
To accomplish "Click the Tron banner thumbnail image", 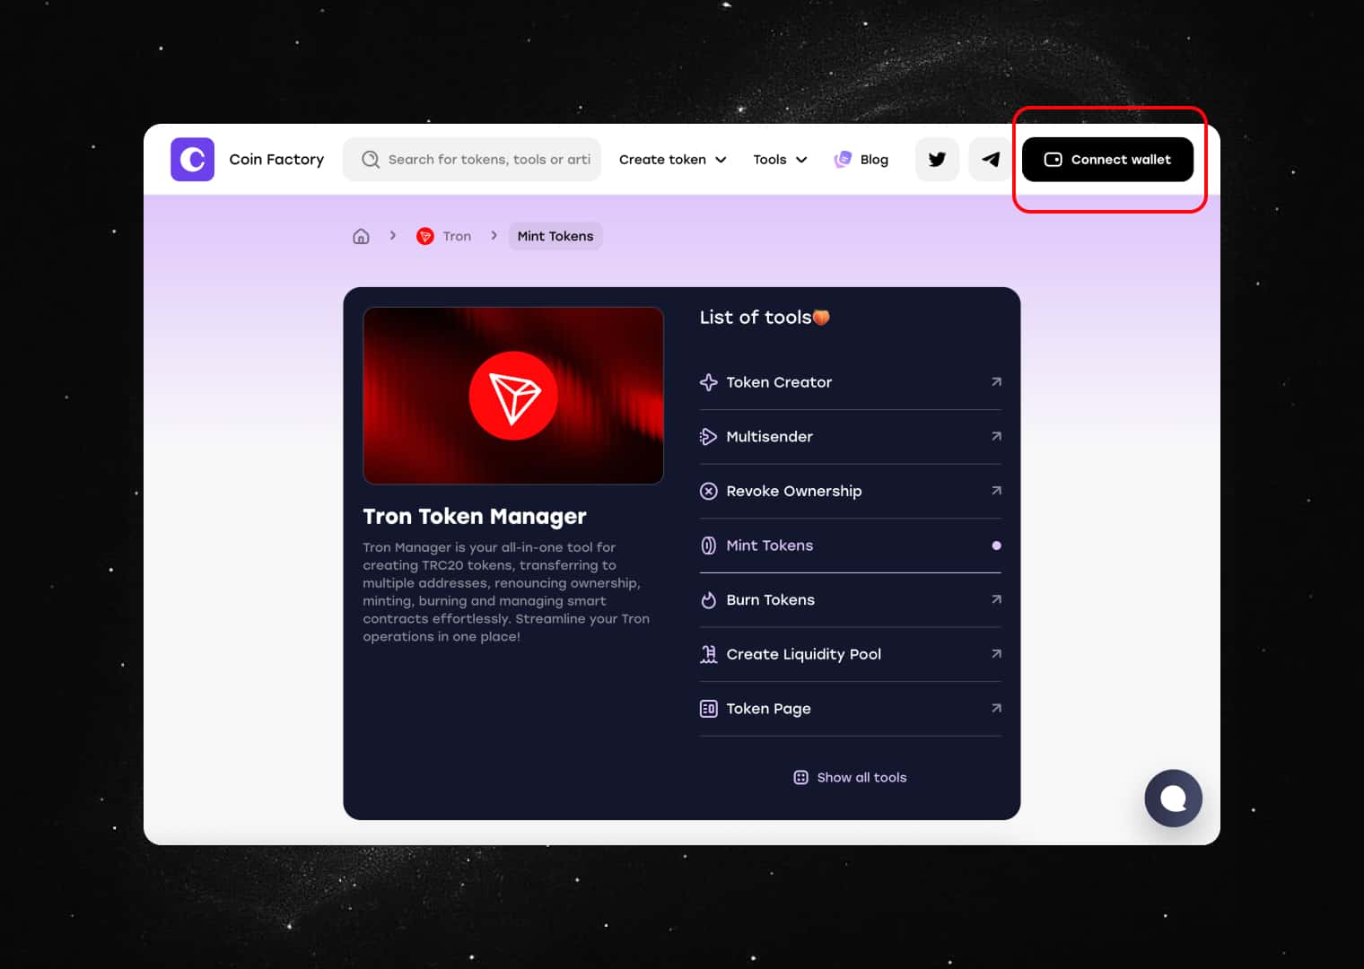I will [513, 396].
